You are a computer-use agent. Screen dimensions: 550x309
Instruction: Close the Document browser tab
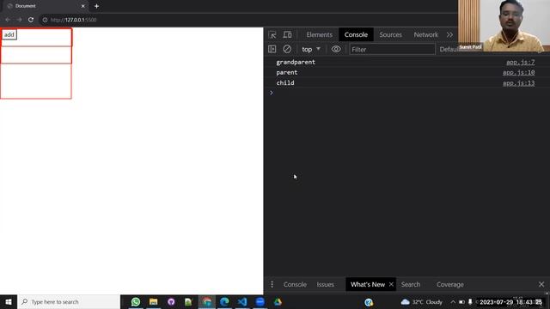coord(82,6)
